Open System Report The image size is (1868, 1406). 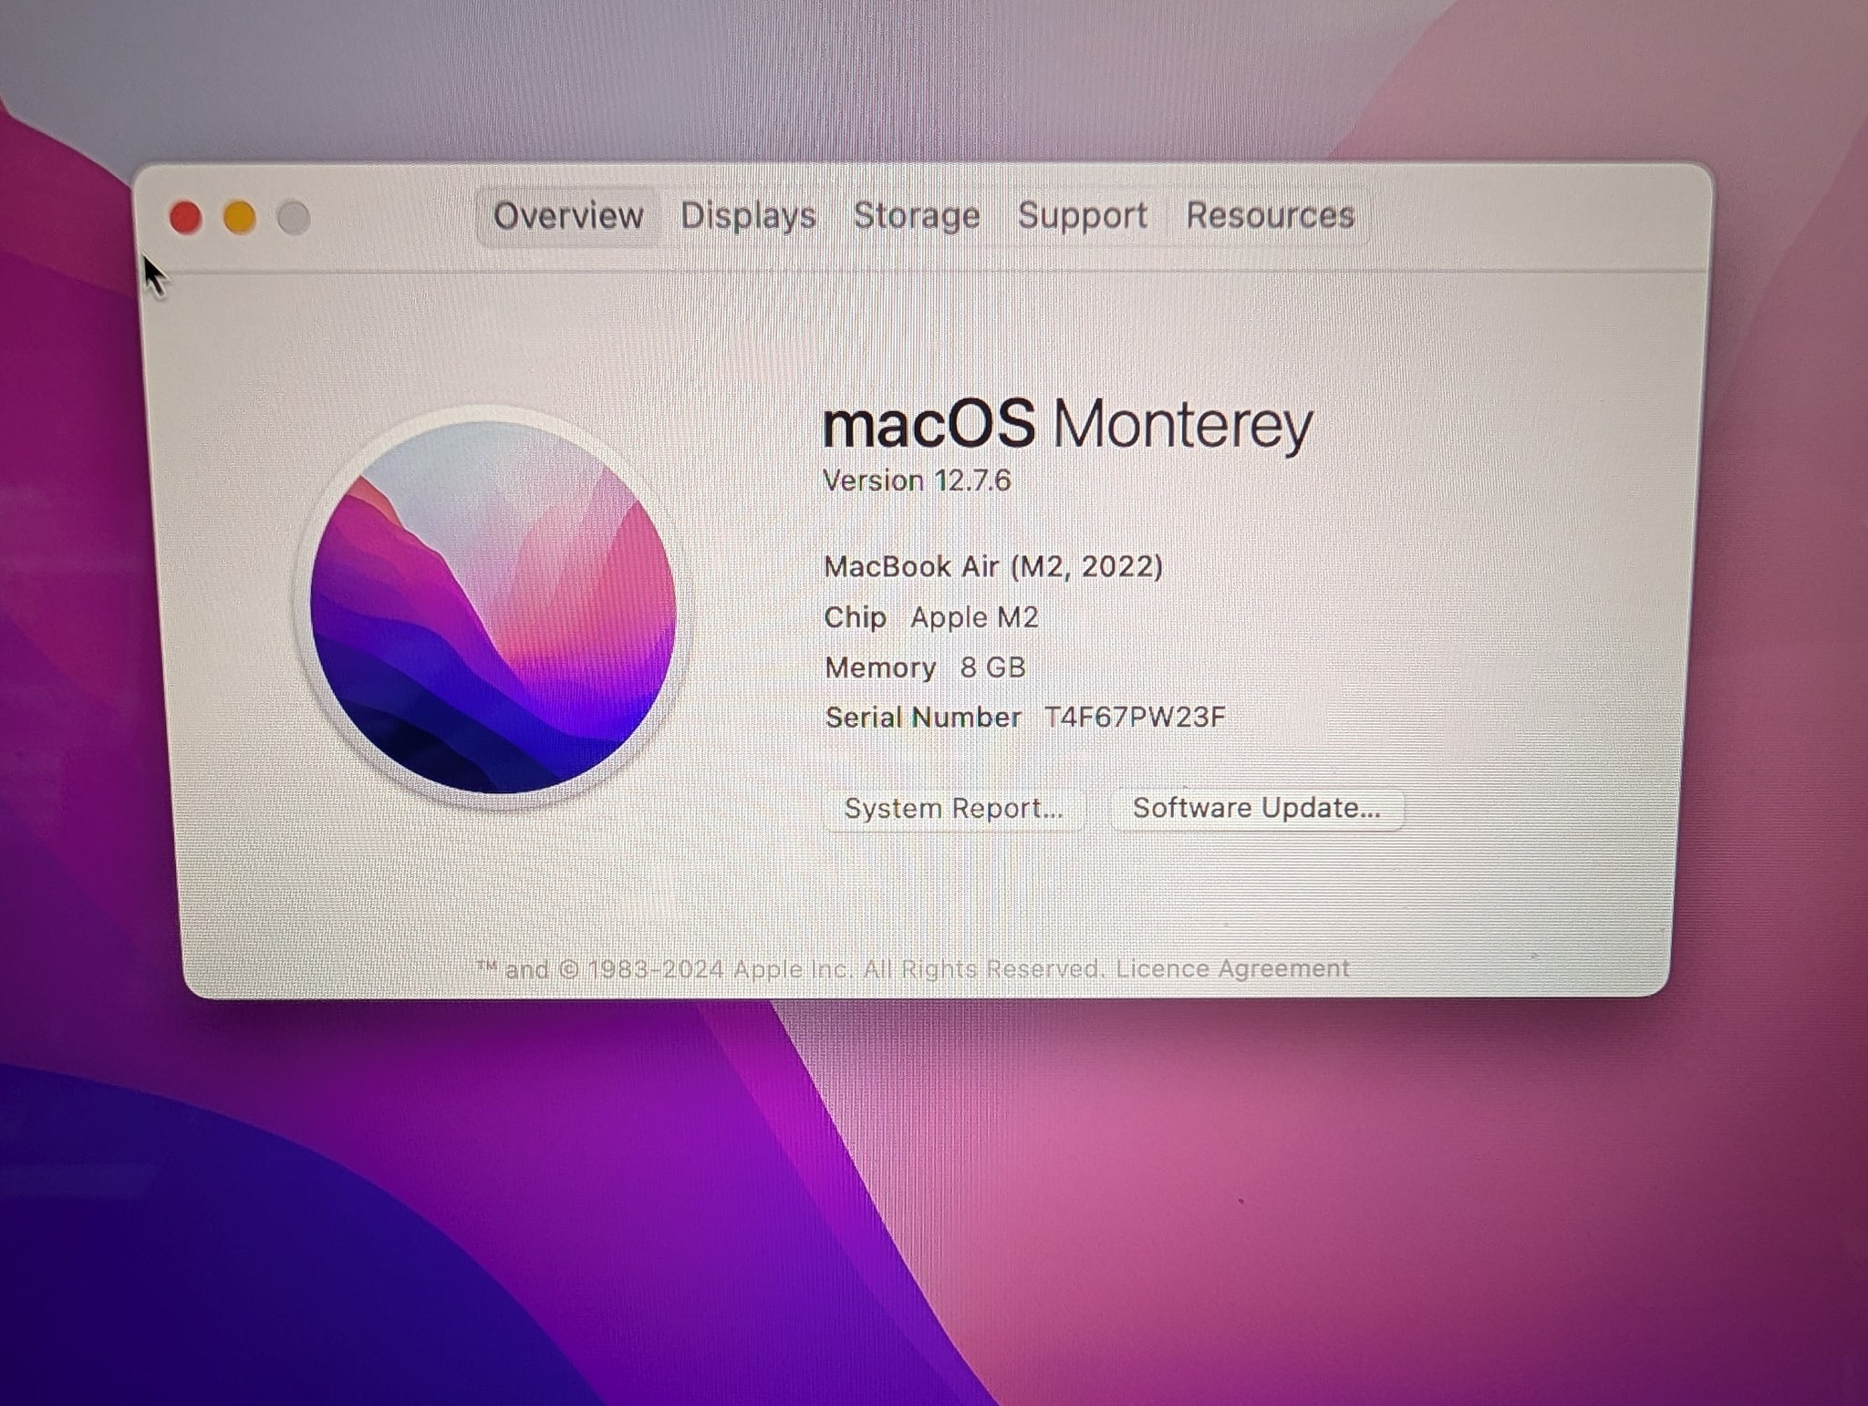954,809
